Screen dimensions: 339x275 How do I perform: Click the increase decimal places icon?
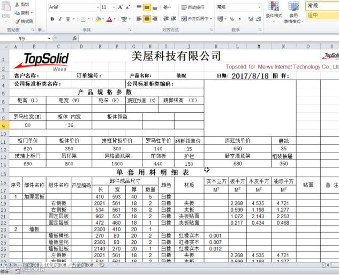coord(251,19)
